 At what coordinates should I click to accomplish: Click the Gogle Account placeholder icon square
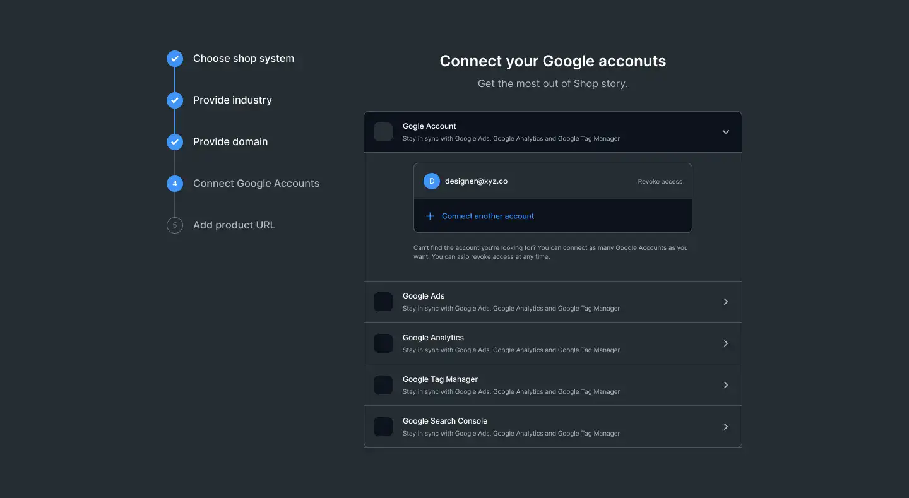click(383, 132)
